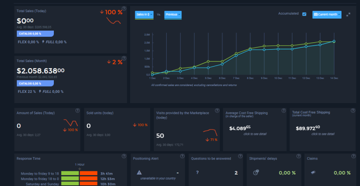Click the 3h 41m response time value
This screenshot has height=186, width=360.
[x=107, y=174]
